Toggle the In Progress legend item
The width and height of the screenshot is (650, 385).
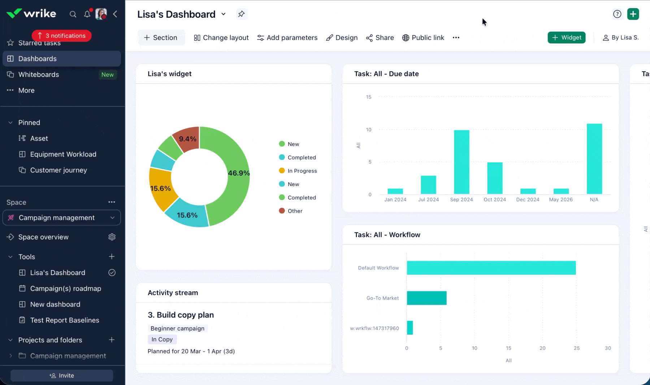[x=298, y=171]
